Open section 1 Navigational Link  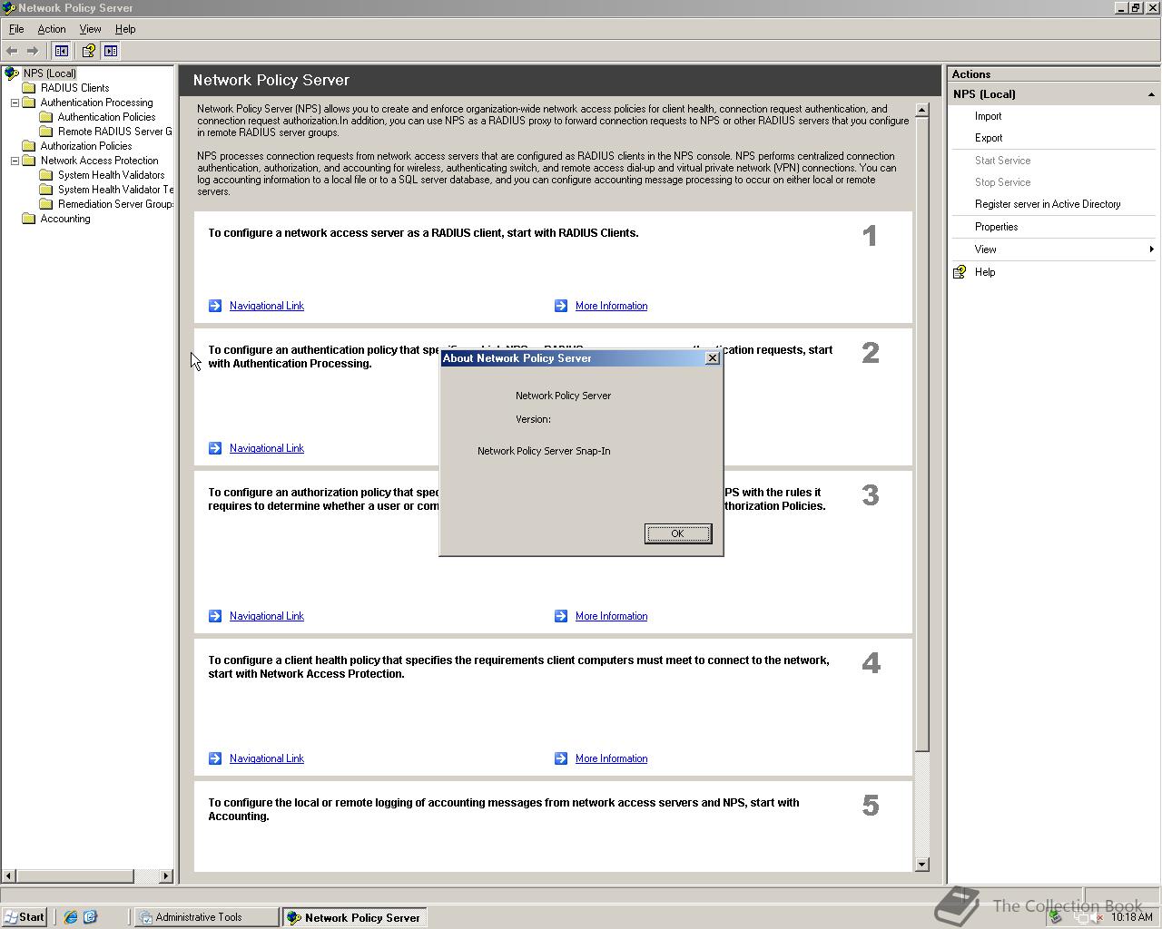click(x=267, y=306)
